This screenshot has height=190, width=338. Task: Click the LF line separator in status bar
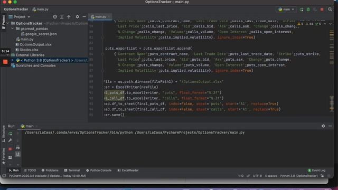pos(248,176)
